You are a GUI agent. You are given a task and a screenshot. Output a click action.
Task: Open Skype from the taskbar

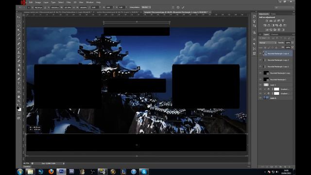144,172
